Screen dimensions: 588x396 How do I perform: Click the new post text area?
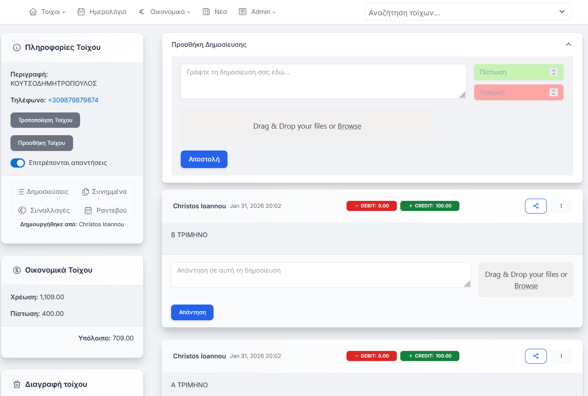coord(323,81)
